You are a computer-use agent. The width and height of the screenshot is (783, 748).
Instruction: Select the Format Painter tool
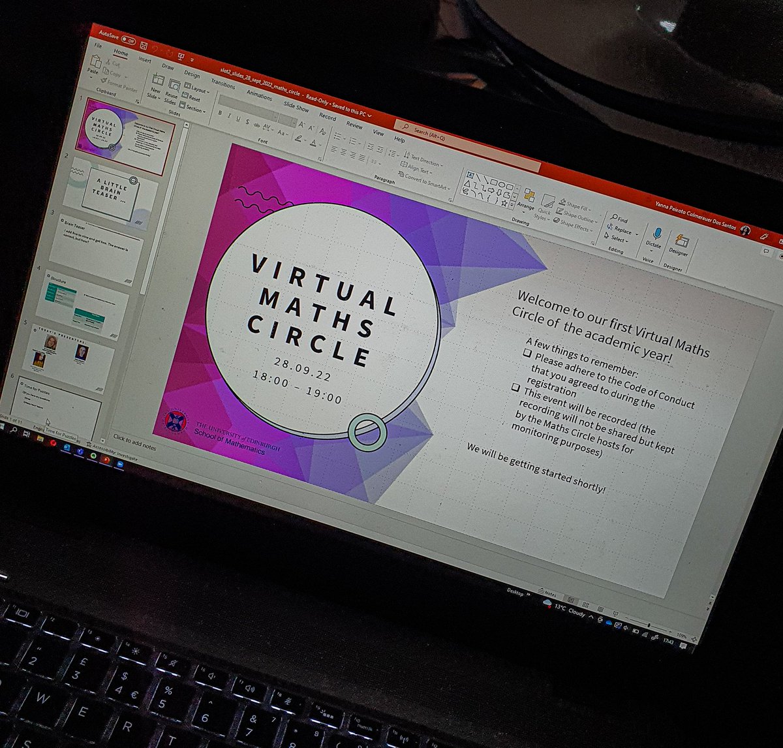coord(119,84)
